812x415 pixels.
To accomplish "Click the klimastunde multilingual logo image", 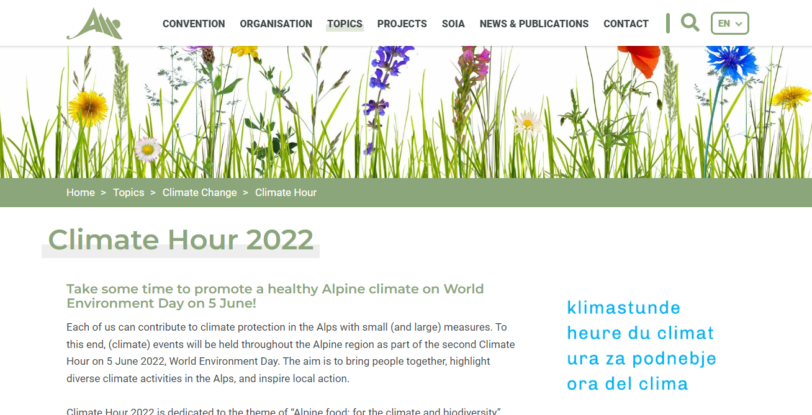I will tap(641, 346).
